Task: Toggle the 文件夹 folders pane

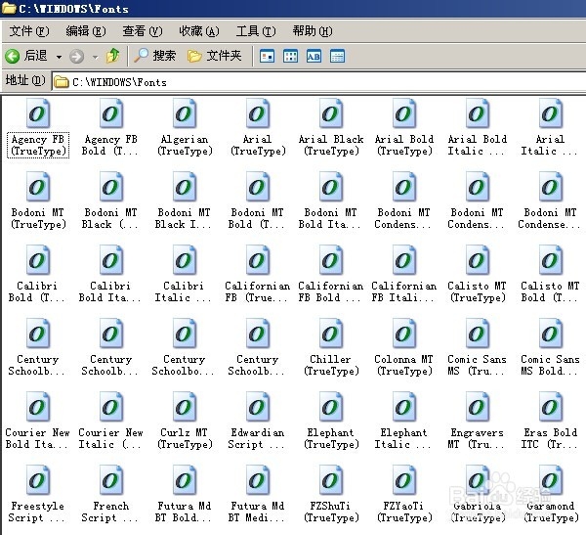Action: pos(215,56)
